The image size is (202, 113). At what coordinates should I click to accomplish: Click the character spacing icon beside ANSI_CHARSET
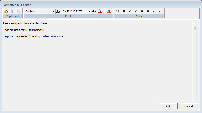tap(94, 11)
